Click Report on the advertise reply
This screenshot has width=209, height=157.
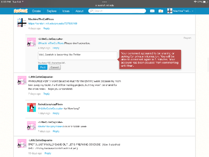(x=187, y=38)
